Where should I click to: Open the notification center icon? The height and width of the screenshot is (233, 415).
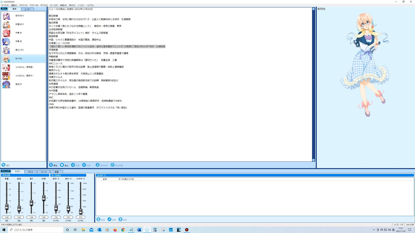point(410,230)
